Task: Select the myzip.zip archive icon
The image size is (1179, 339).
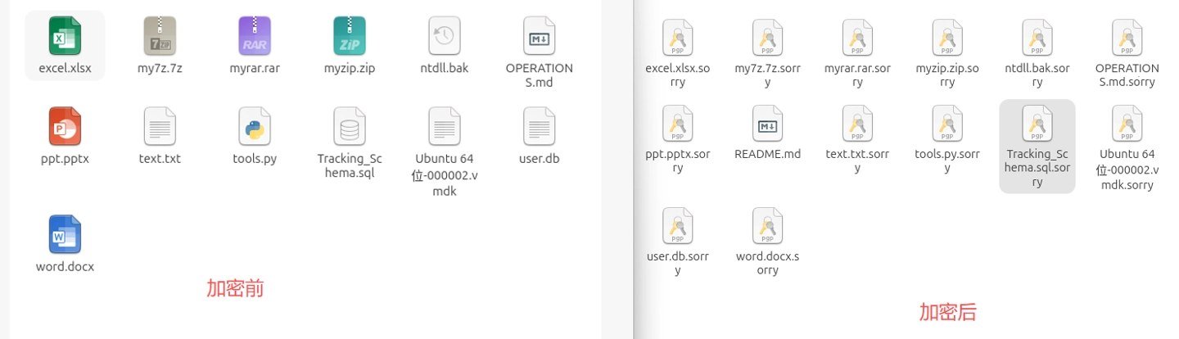Action: 350,36
